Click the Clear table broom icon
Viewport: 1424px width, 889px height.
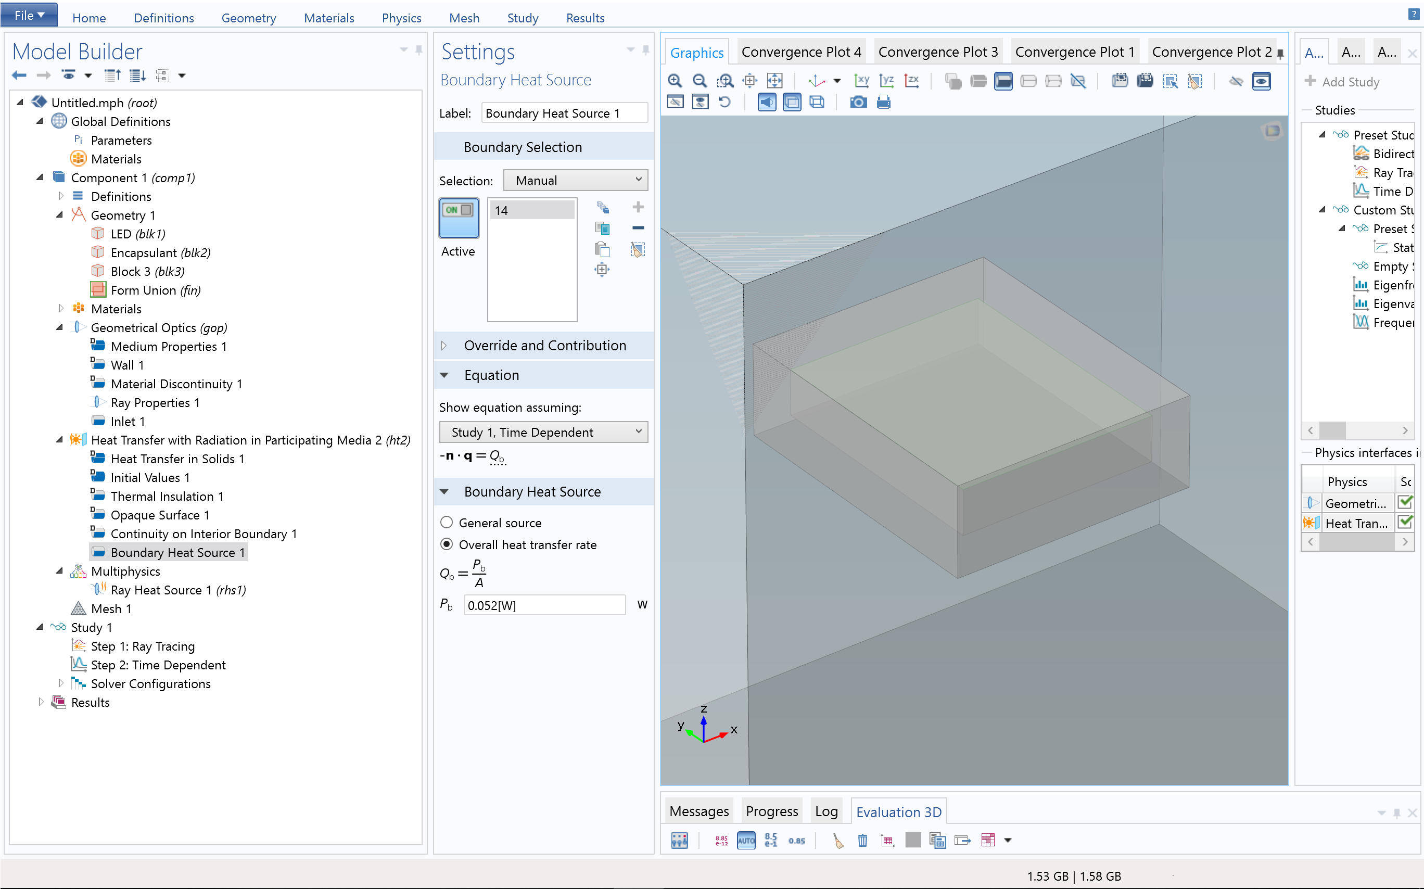[838, 841]
